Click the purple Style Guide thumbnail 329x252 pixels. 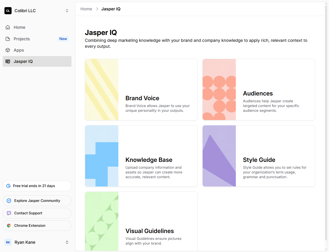coord(219,156)
